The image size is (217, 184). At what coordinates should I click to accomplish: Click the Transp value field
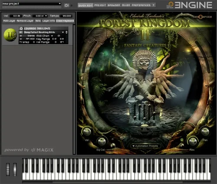pos(33,42)
